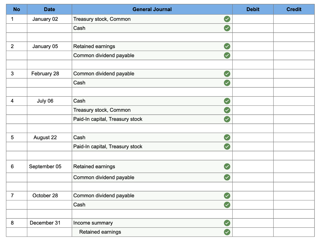Image resolution: width=325 pixels, height=240 pixels.
Task: Select the February 28 date cell
Action: [49, 73]
